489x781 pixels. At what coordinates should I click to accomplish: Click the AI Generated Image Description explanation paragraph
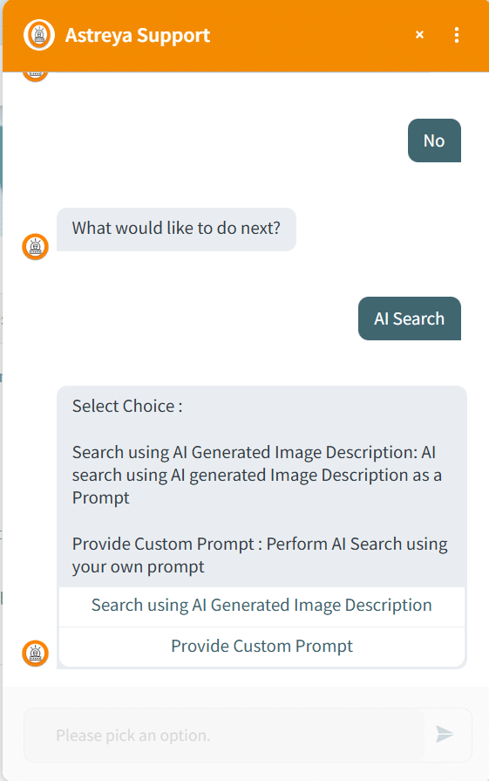click(256, 475)
